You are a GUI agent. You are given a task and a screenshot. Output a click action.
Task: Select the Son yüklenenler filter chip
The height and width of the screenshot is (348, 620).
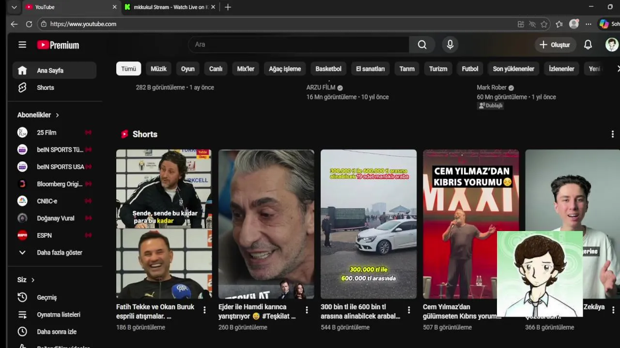click(513, 69)
